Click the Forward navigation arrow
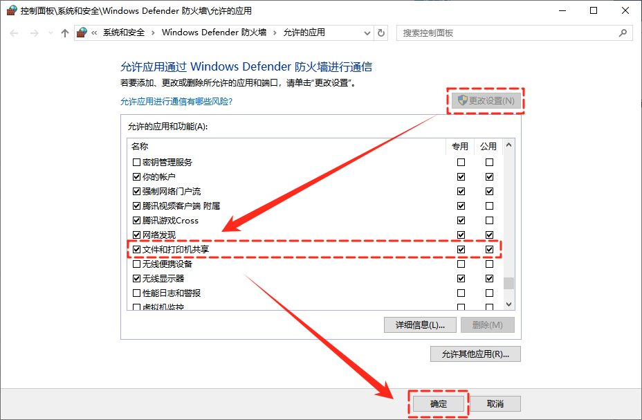This screenshot has width=642, height=420. [35, 33]
